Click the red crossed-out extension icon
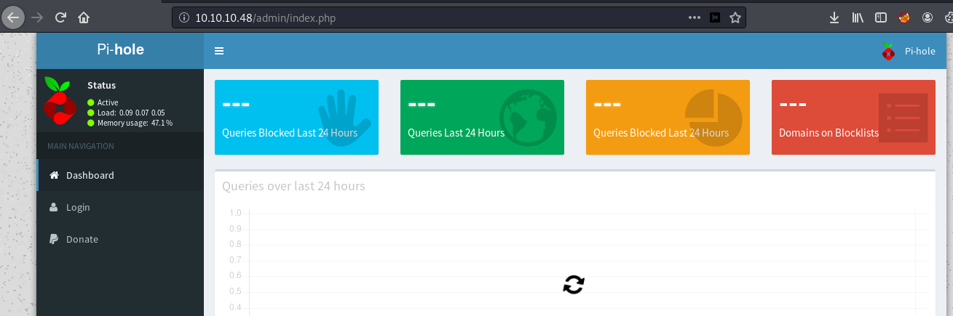The width and height of the screenshot is (953, 316). point(904,17)
